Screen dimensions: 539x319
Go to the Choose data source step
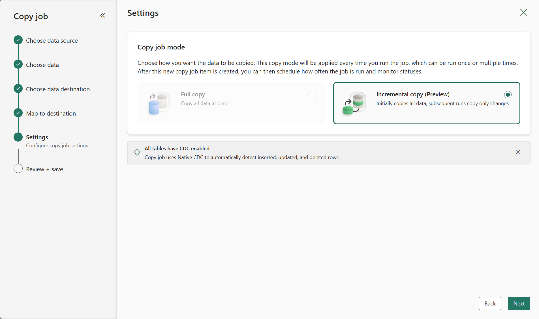point(52,41)
